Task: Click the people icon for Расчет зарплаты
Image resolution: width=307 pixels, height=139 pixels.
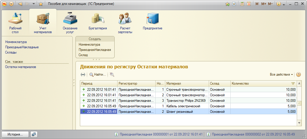Action: click(125, 19)
